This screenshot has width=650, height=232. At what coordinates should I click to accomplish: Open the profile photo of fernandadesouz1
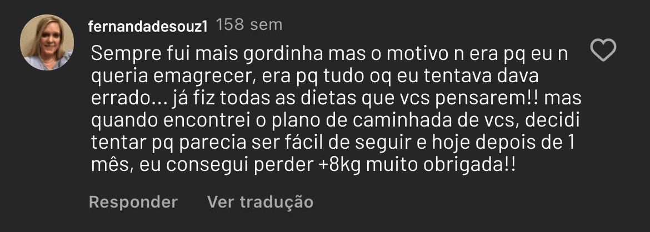pos(47,43)
